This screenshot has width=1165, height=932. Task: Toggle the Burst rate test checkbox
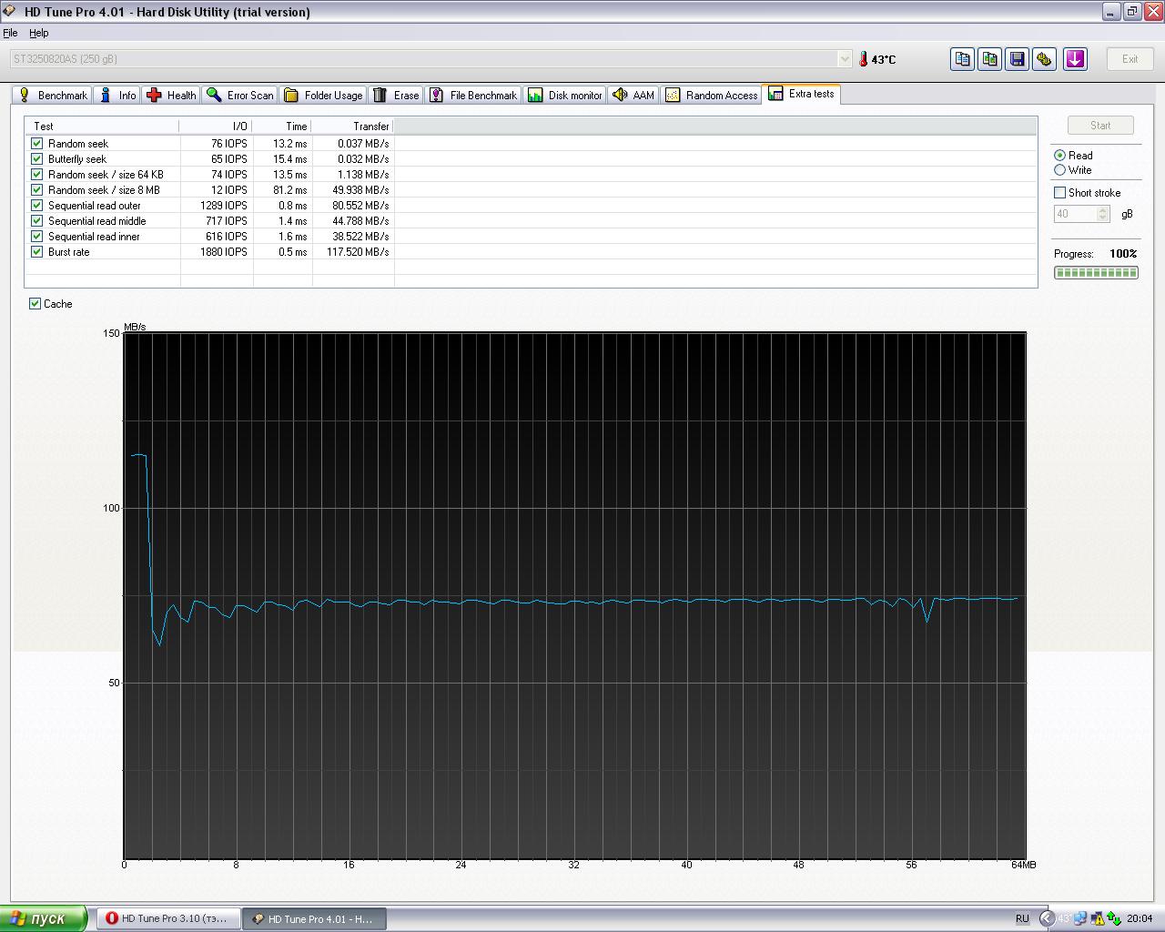pyautogui.click(x=36, y=252)
